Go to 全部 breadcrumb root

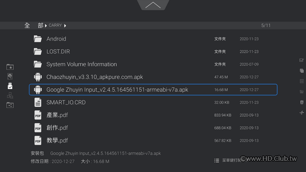33,25
